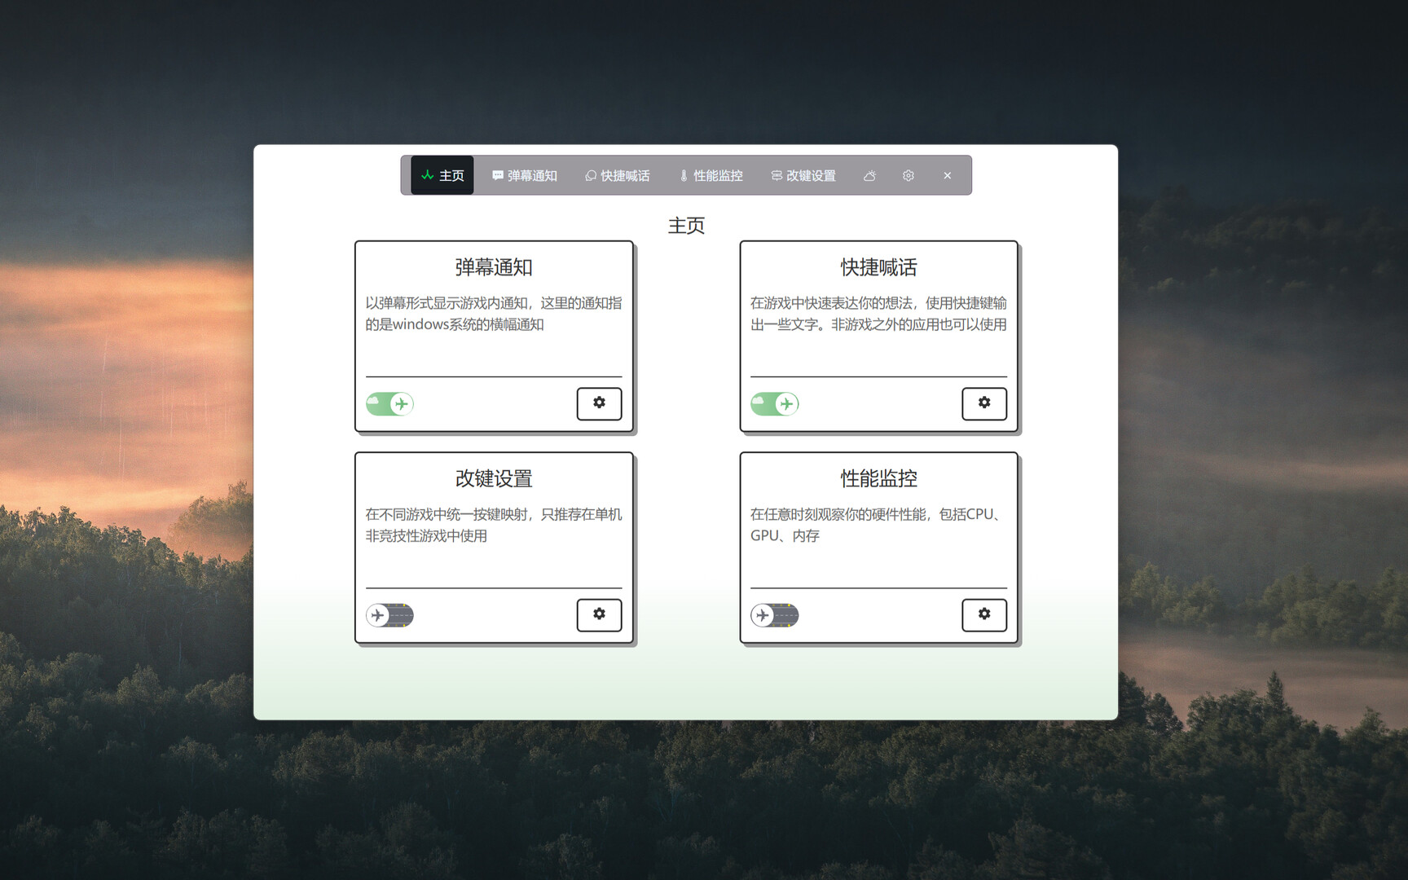Click the 弹幕通知 card title

(x=494, y=267)
